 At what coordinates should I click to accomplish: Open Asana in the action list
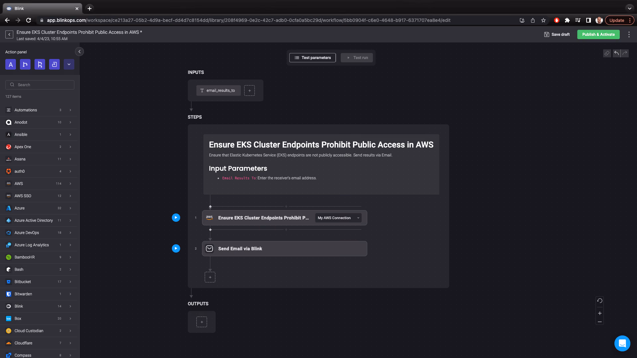click(38, 159)
